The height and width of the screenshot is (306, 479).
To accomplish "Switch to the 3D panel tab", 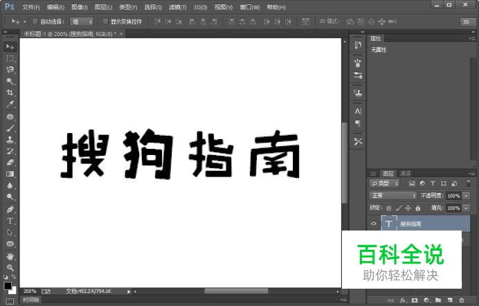I will [373, 174].
